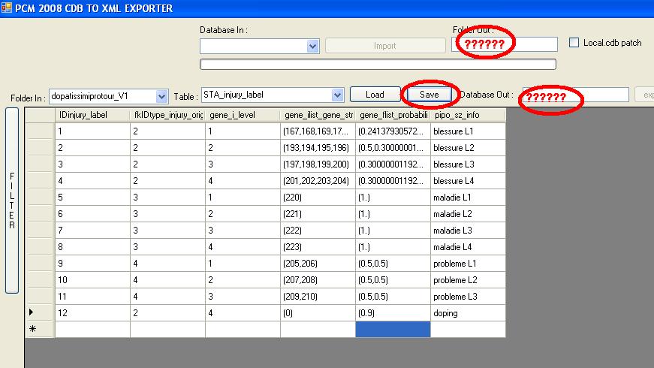This screenshot has height=368, width=654.
Task: Select the new row asterisk header
Action: coord(40,329)
